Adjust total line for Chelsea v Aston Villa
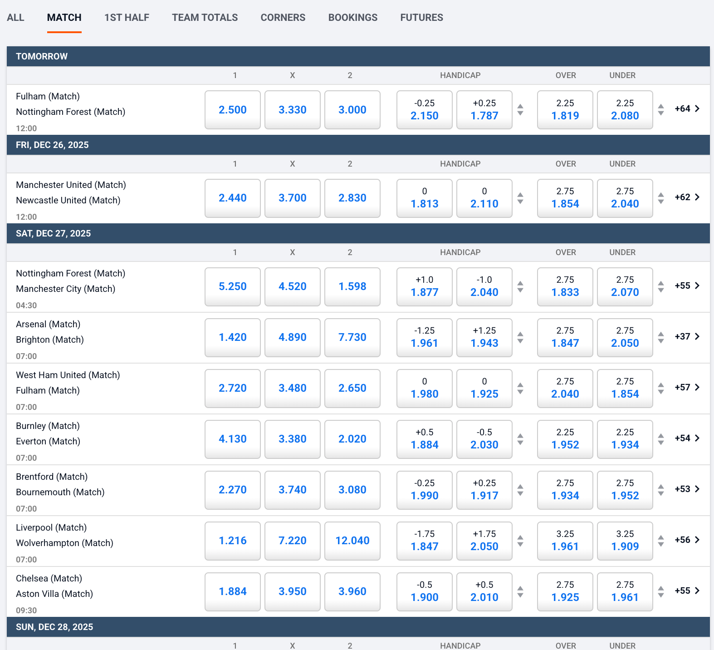Screen dimensions: 714x650 [x=661, y=592]
